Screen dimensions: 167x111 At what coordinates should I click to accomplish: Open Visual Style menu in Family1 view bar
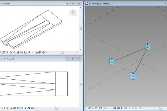tap(104, 108)
